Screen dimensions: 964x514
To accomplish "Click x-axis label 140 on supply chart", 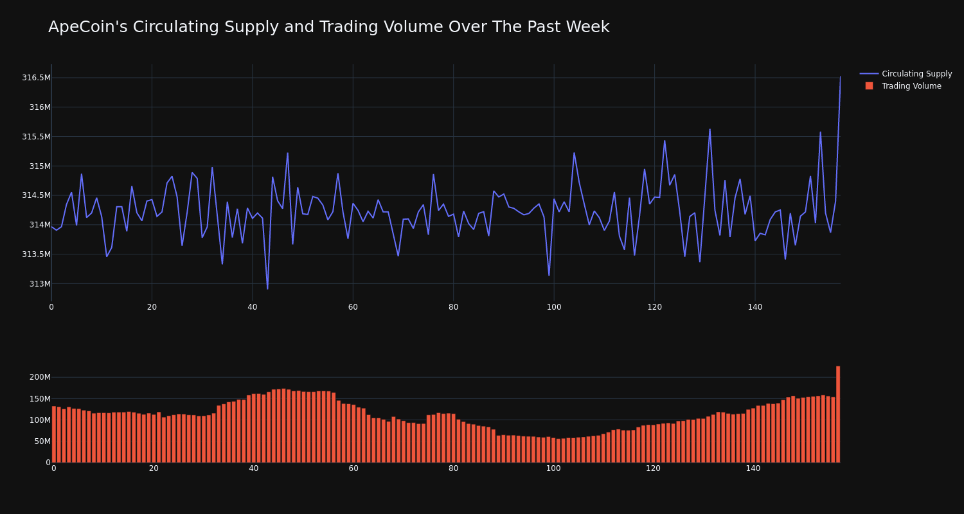I will click(x=755, y=307).
